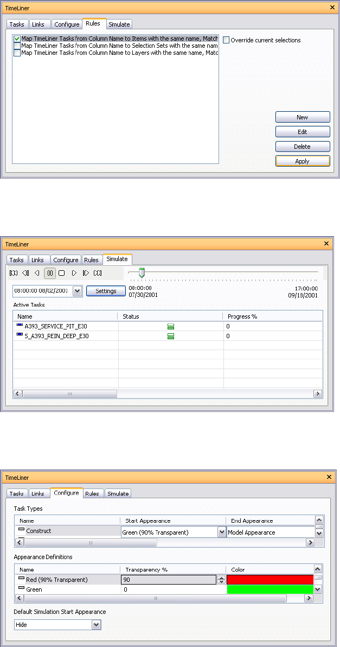Click Delete rule button
Screen dimensions: 340x647
coord(303,147)
